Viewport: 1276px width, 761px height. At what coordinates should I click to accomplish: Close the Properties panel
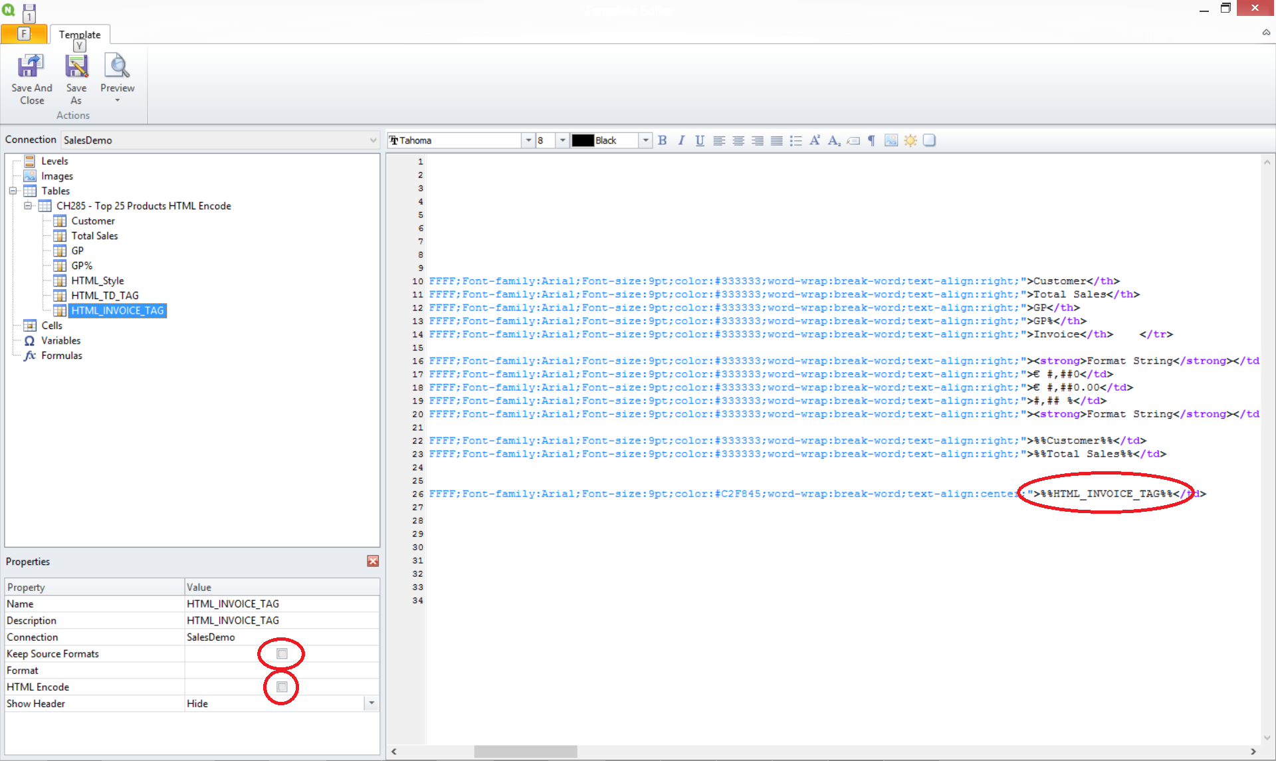click(373, 561)
